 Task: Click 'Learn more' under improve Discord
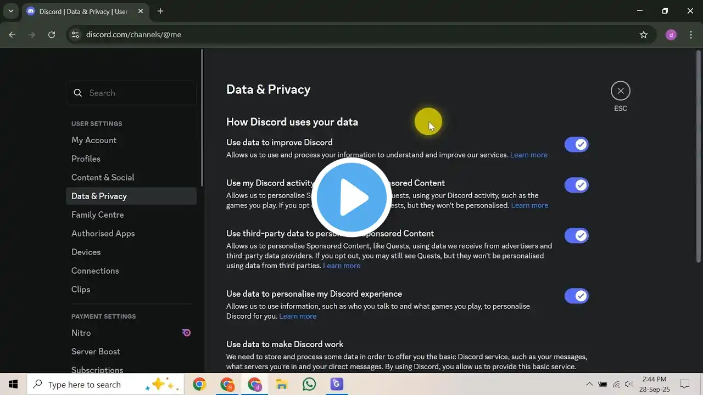click(x=528, y=155)
